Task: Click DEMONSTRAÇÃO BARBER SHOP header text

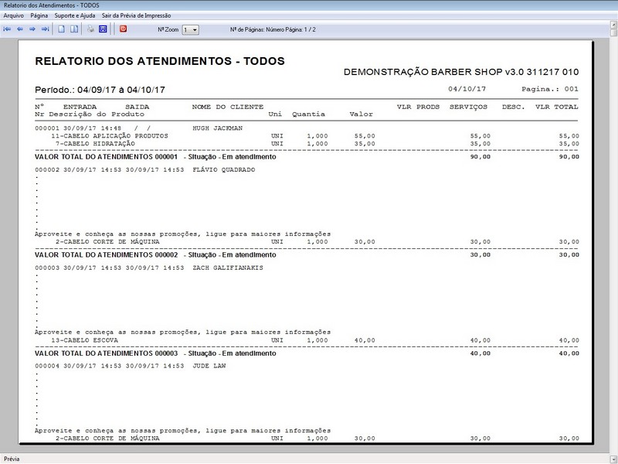Action: click(461, 72)
